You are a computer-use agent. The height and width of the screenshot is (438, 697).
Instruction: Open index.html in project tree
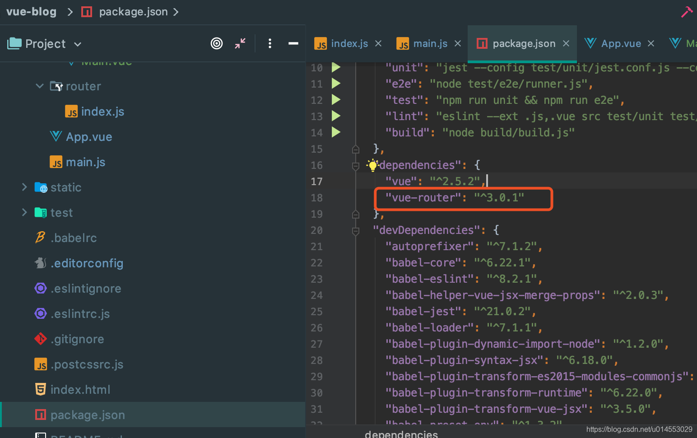(80, 389)
